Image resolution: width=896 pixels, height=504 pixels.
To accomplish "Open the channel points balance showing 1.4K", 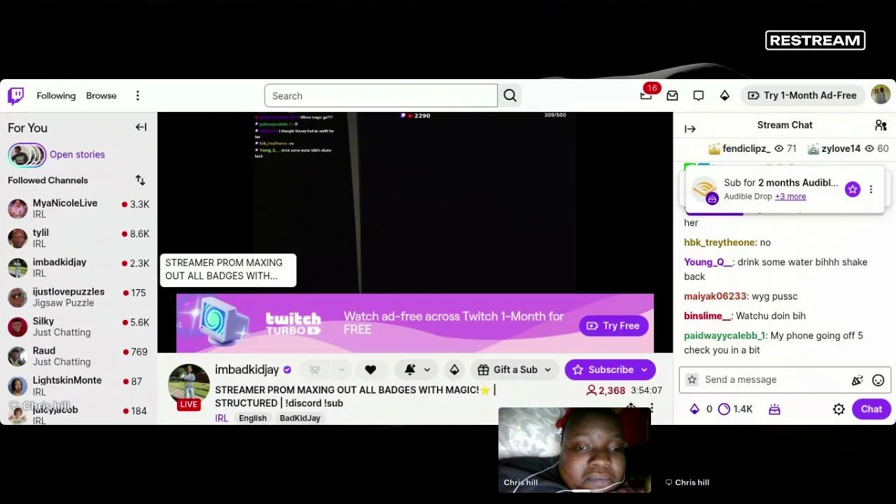I will [x=735, y=409].
